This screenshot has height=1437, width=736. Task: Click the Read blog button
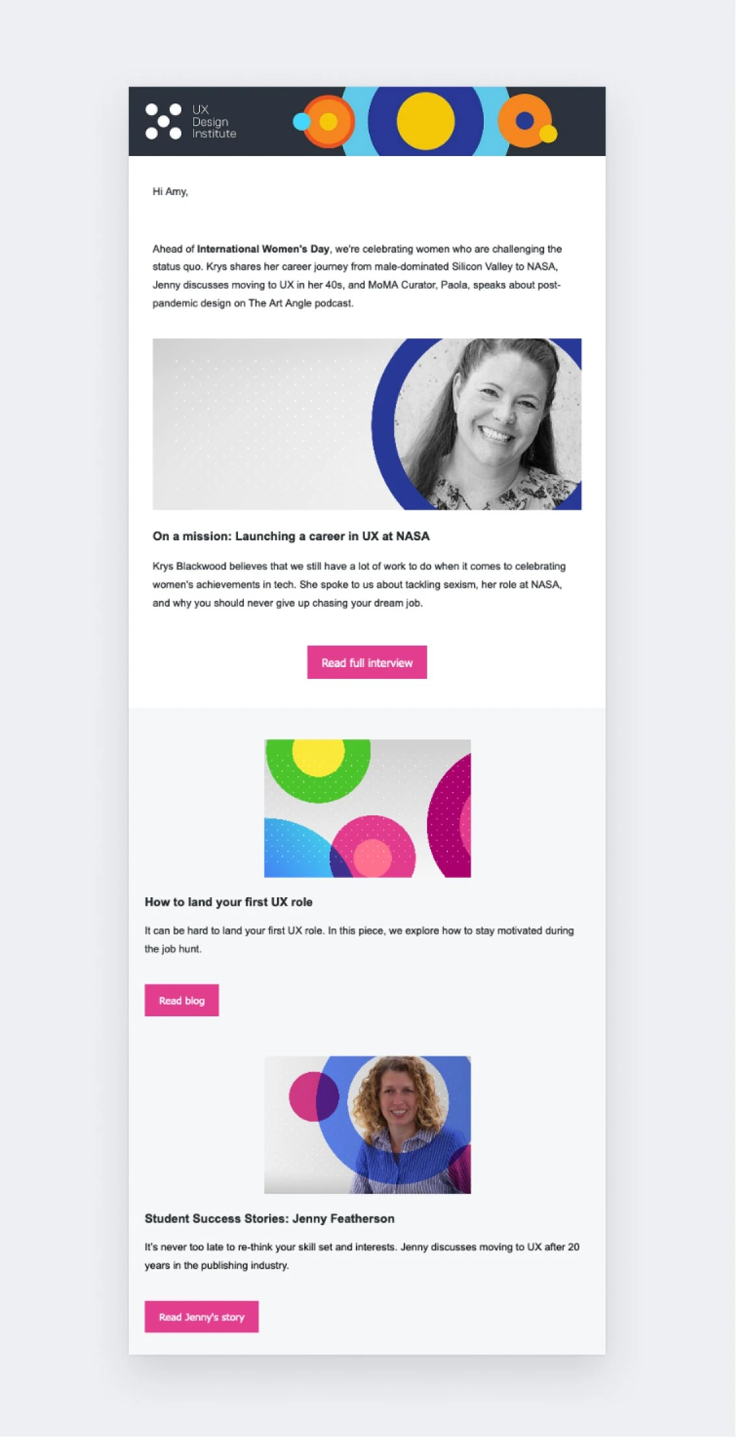click(181, 1000)
